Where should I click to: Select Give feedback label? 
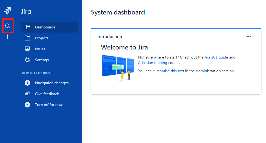coord(47,94)
